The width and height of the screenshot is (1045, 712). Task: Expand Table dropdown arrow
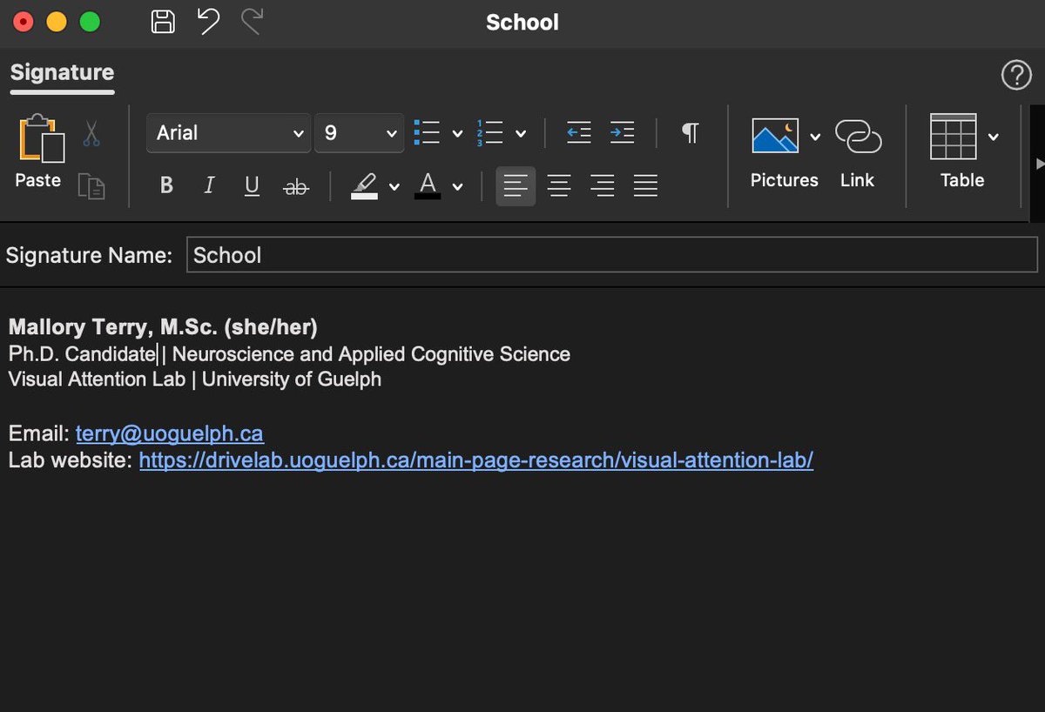point(993,137)
